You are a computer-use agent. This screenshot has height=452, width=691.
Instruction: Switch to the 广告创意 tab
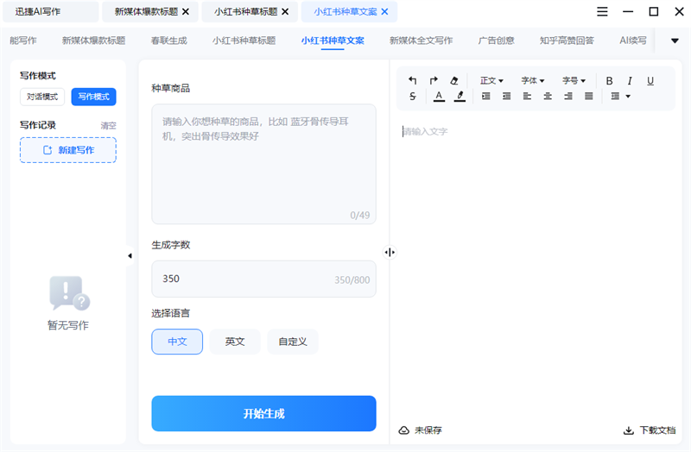coord(496,41)
